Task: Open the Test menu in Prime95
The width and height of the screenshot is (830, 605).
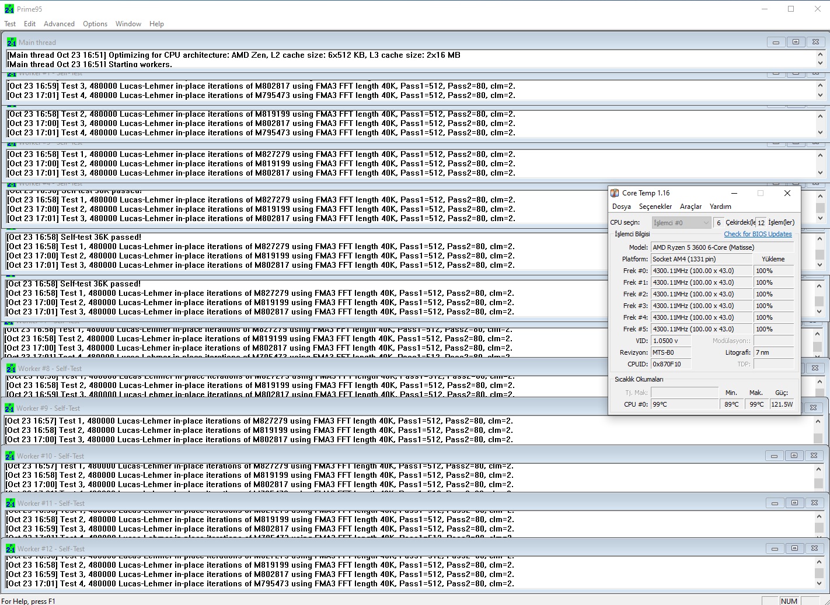Action: tap(10, 24)
